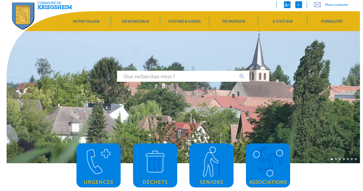Increase text size with A+ icon
Image resolution: width=363 pixels, height=191 pixels.
pyautogui.click(x=287, y=5)
